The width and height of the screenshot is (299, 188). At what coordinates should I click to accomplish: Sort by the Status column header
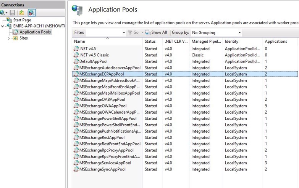click(x=152, y=41)
